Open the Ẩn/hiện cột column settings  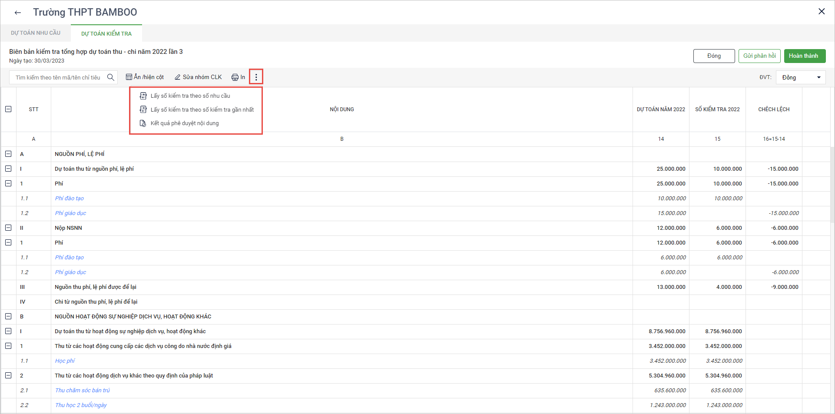145,77
